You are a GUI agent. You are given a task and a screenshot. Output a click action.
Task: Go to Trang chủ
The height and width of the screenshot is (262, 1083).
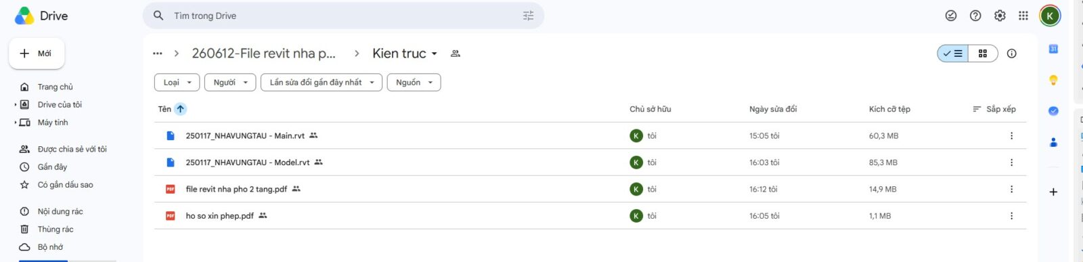(x=56, y=87)
